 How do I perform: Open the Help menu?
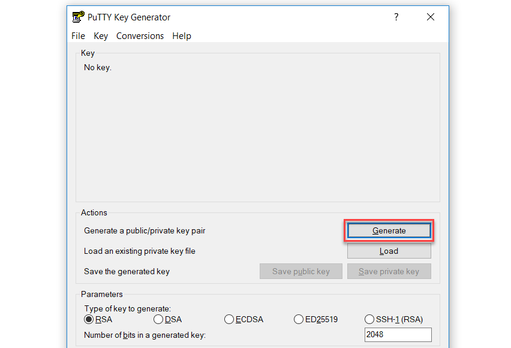182,36
